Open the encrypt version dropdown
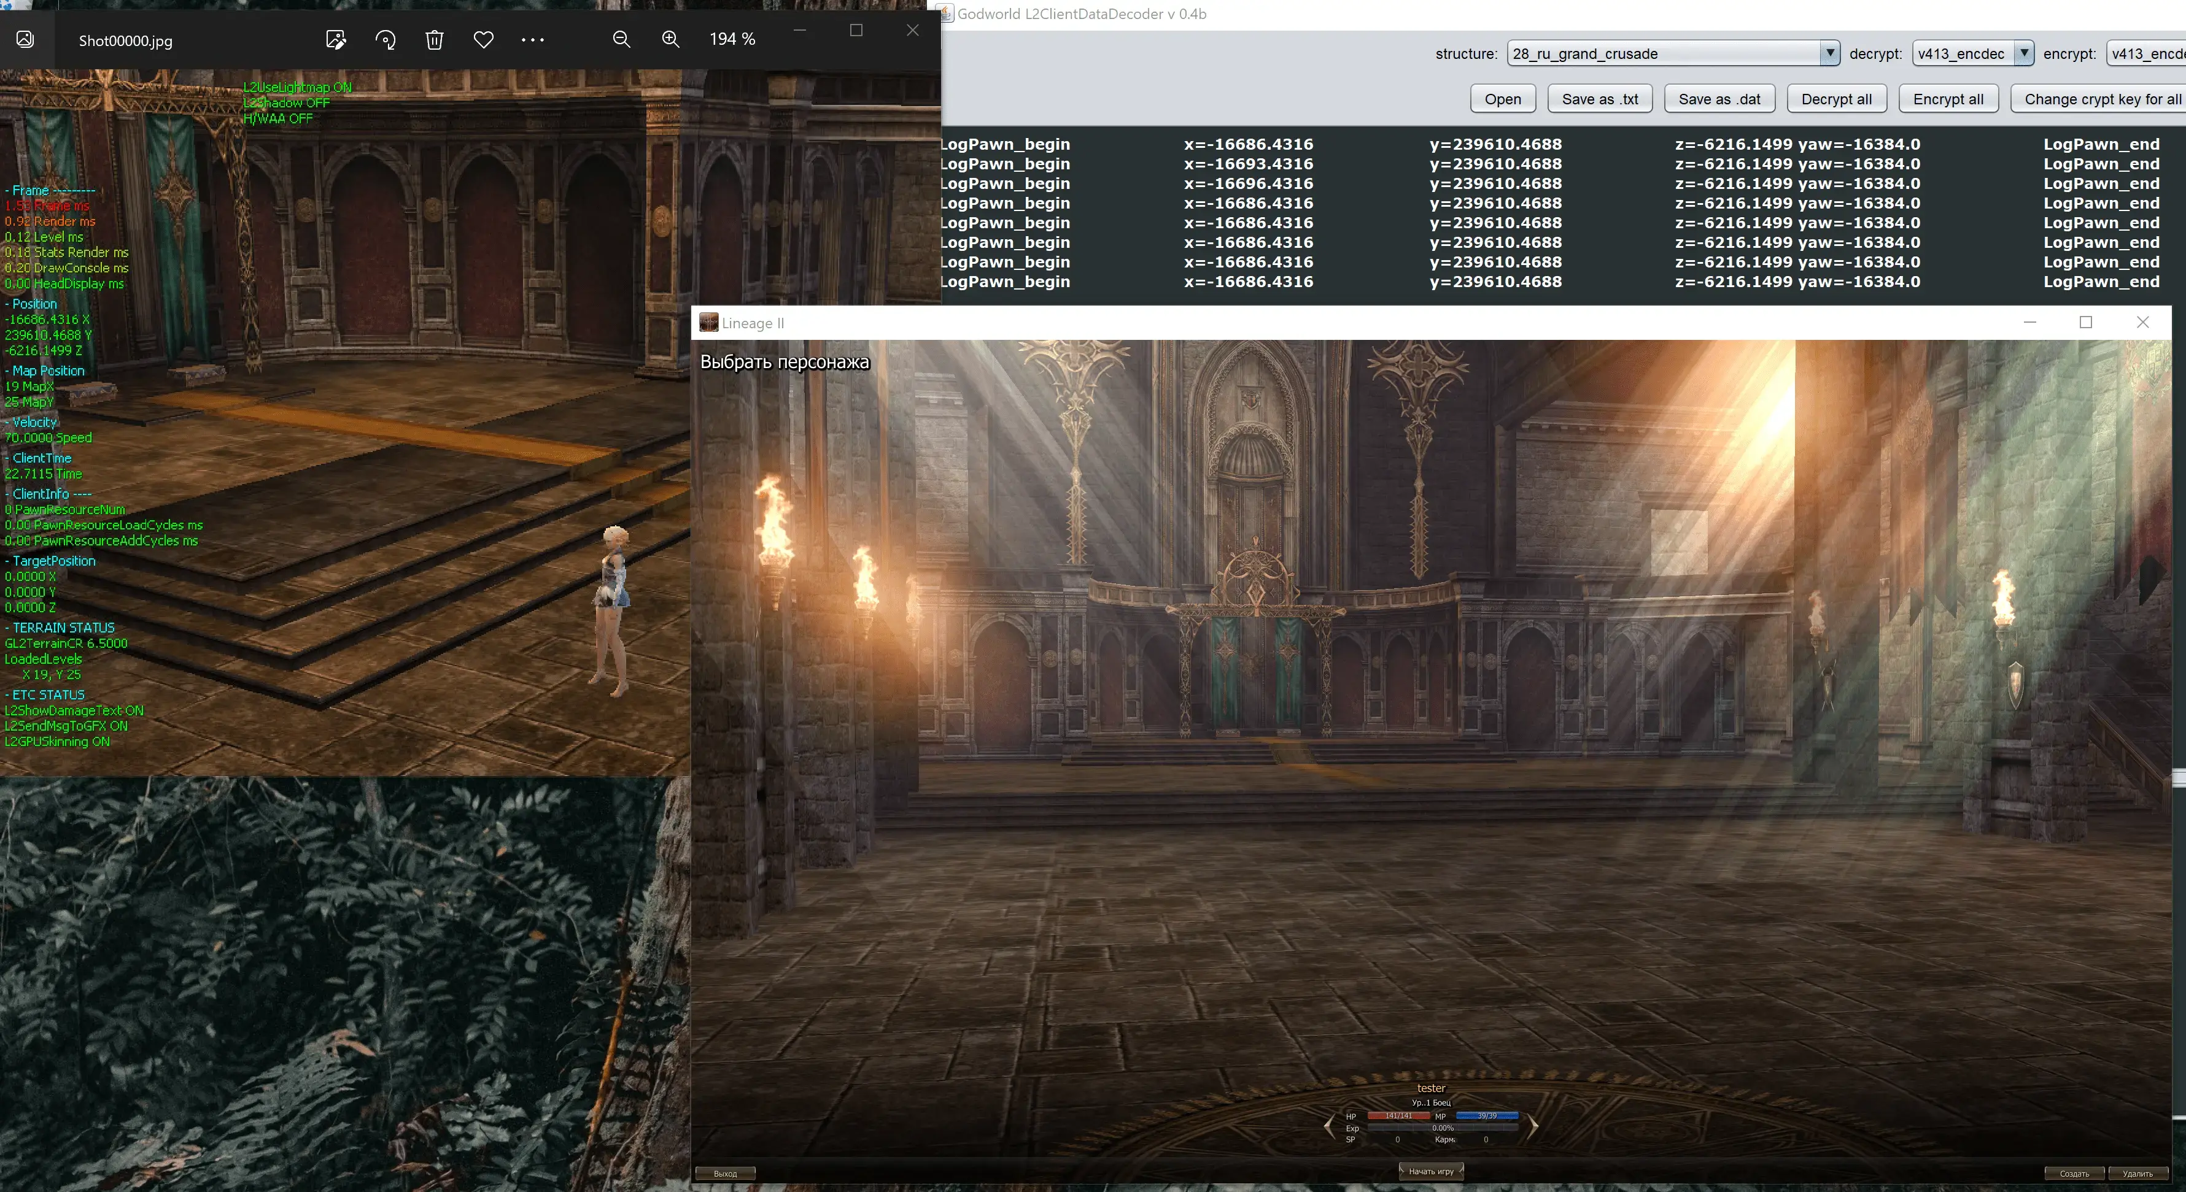This screenshot has width=2186, height=1192. pos(2145,53)
